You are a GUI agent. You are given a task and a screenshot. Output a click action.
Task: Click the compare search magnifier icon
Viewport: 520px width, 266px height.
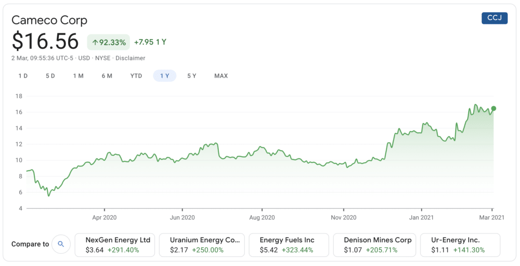click(x=61, y=244)
